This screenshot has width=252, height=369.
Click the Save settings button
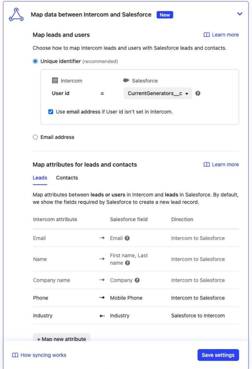coord(218,355)
